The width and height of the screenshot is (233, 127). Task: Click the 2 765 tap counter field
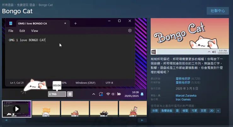(x=57, y=94)
